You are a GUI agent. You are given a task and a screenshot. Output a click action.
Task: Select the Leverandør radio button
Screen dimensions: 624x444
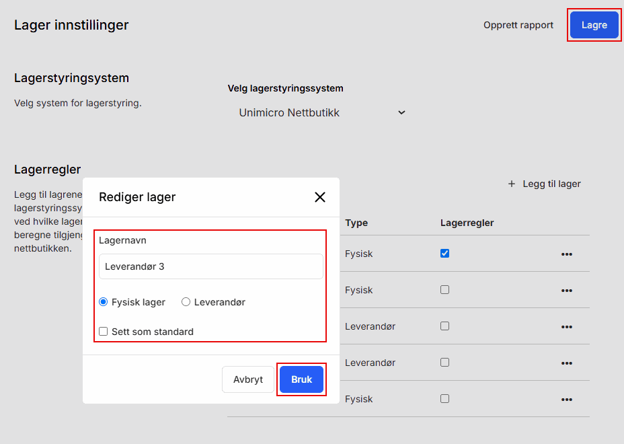coord(186,301)
